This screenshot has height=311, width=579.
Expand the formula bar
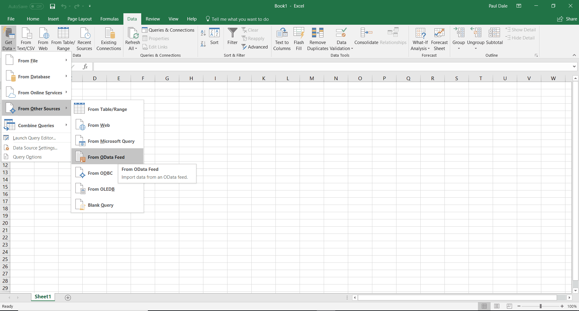(x=574, y=67)
